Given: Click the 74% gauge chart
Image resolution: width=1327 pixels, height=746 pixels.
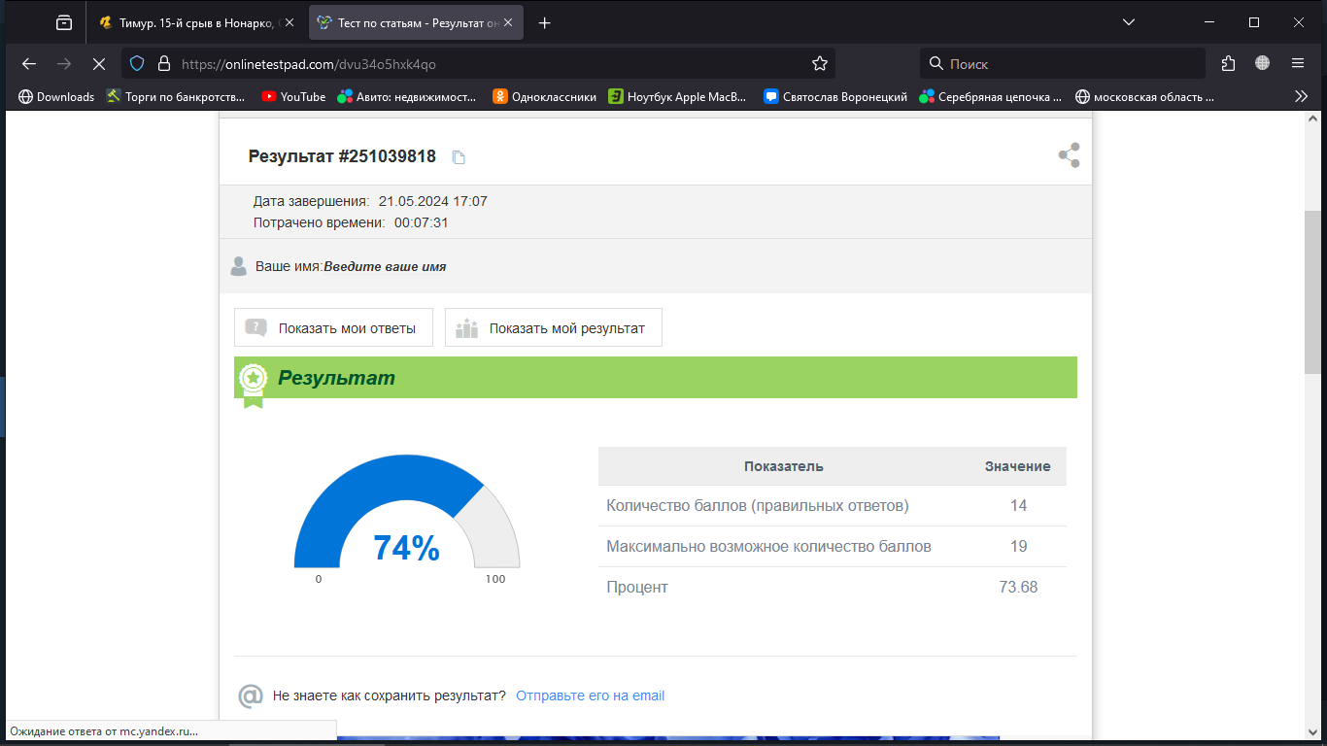Looking at the screenshot, I should pos(406,512).
